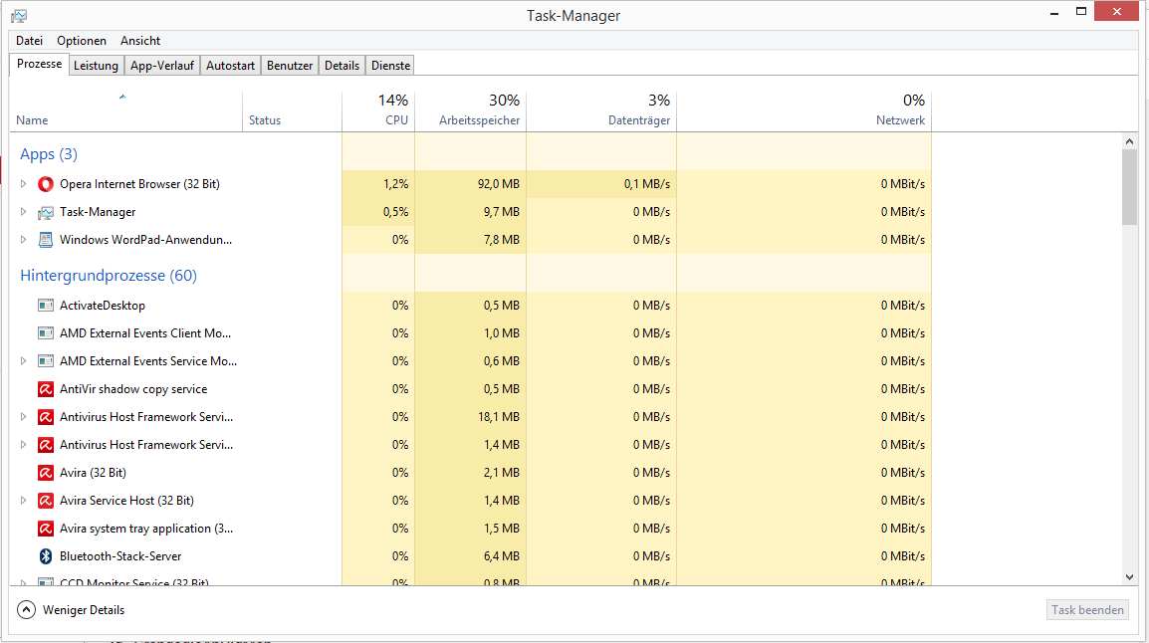Select the Apps (3) group header
The width and height of the screenshot is (1149, 643).
[x=49, y=154]
